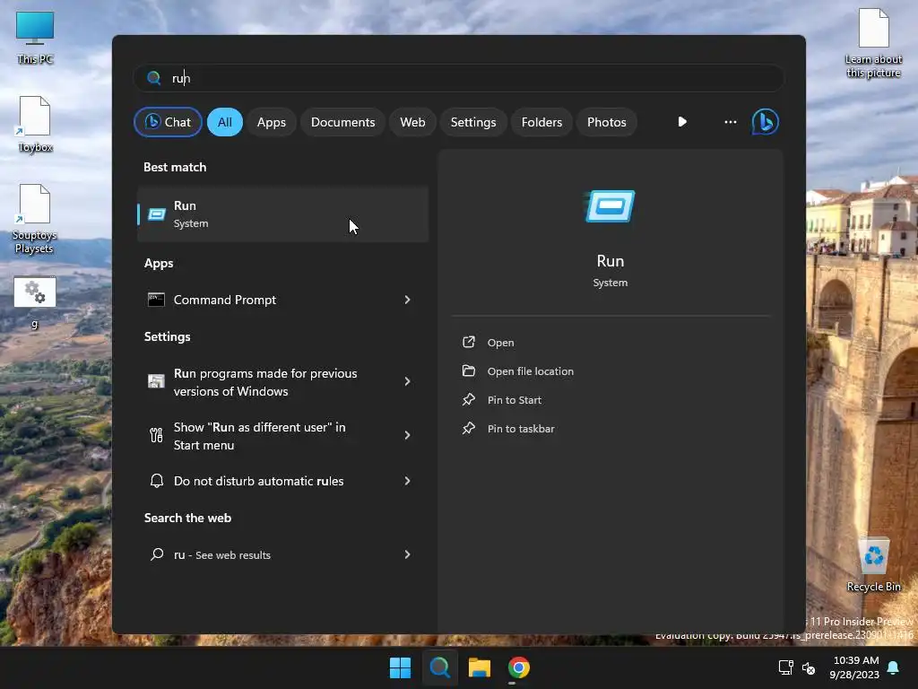Filter results by Documents
This screenshot has width=918, height=689.
pyautogui.click(x=342, y=122)
